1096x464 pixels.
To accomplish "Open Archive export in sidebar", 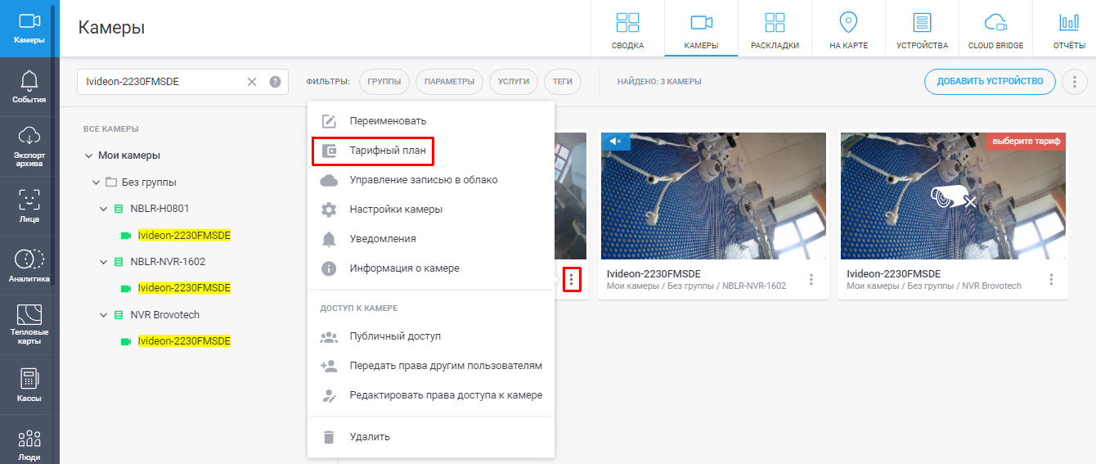I will tap(29, 146).
